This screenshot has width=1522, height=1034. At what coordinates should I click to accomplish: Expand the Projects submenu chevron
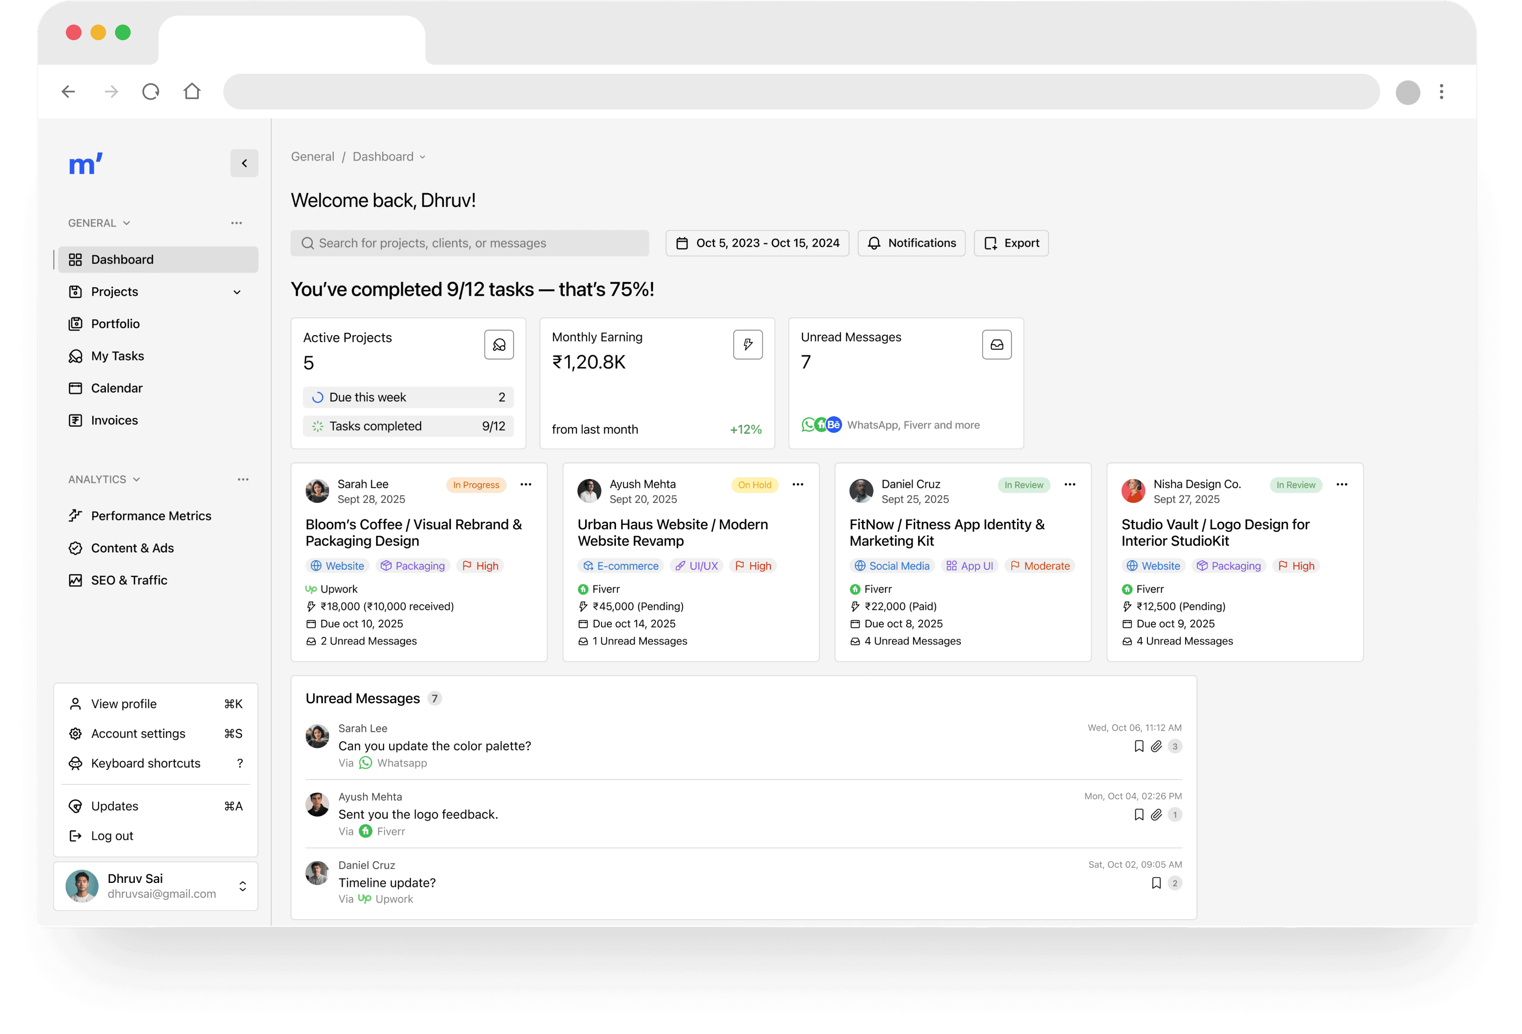pyautogui.click(x=237, y=292)
